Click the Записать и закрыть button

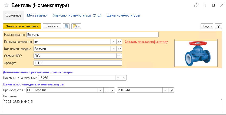click(x=22, y=26)
